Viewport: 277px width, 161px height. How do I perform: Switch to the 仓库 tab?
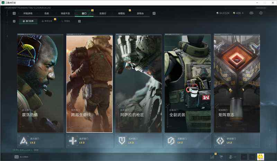pos(47,14)
